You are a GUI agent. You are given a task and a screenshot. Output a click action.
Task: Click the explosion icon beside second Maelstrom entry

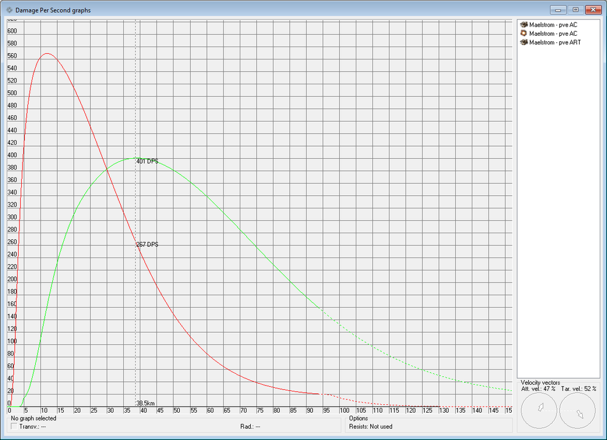(524, 33)
